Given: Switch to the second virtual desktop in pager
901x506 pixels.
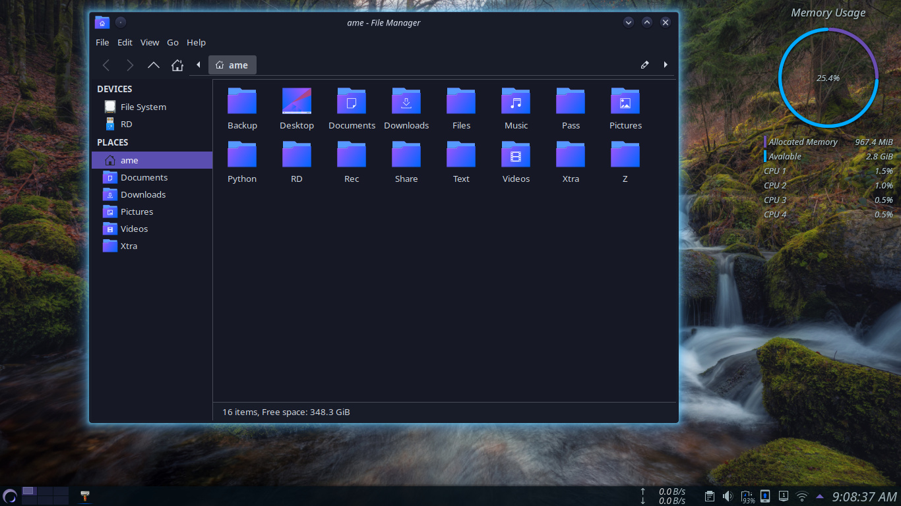Looking at the screenshot, I should coord(45,491).
